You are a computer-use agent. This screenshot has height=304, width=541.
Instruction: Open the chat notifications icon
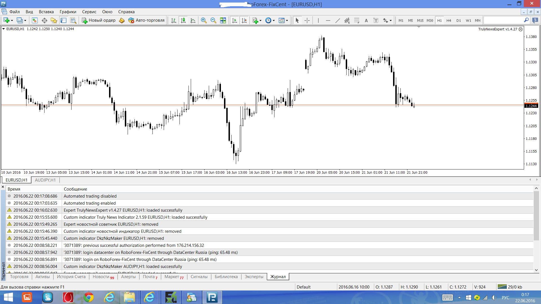[535, 20]
